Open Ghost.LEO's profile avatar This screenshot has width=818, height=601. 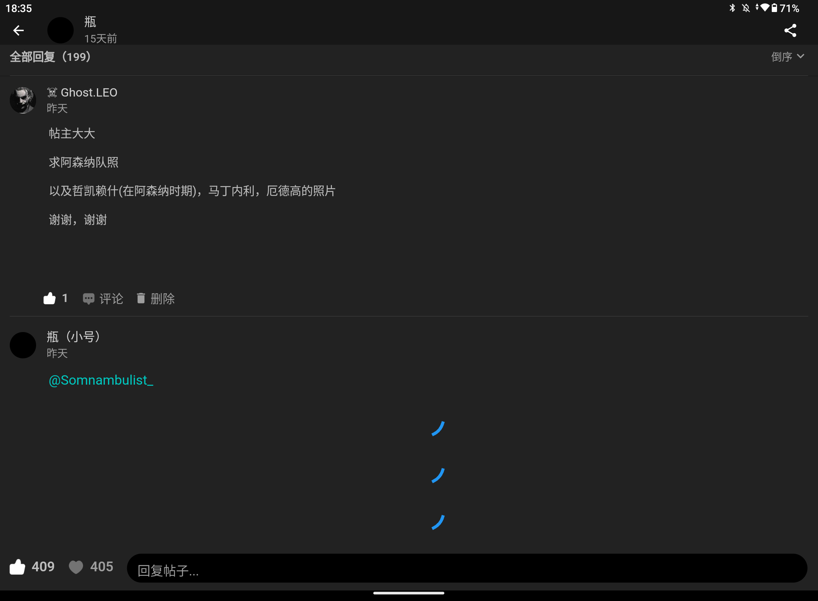pos(23,100)
